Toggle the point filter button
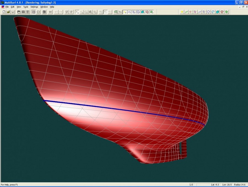Image resolution: width=248 pixels, height=187 pixels. [x=125, y=12]
